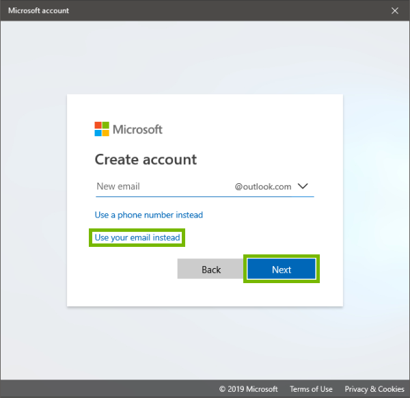Viewport: 410px width, 398px height.
Task: Open the 'Use a phone number instead' link
Action: 148,215
